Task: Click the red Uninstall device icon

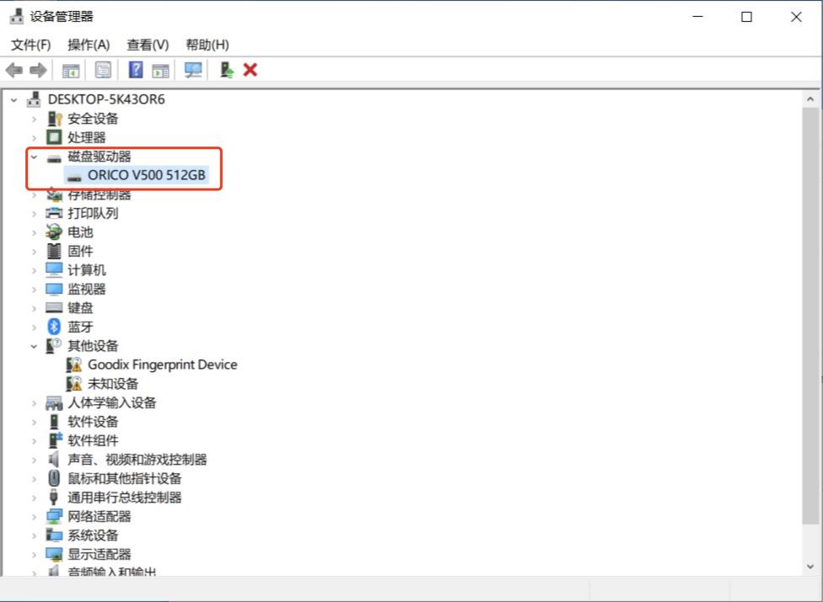Action: pos(248,70)
